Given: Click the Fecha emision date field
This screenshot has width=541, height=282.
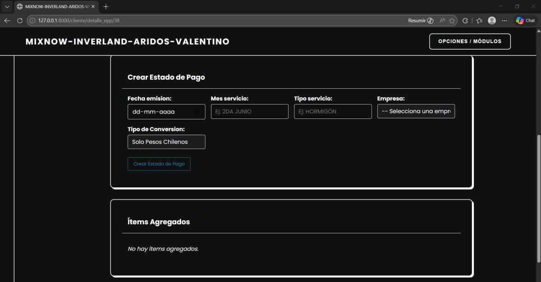Looking at the screenshot, I should coord(166,112).
